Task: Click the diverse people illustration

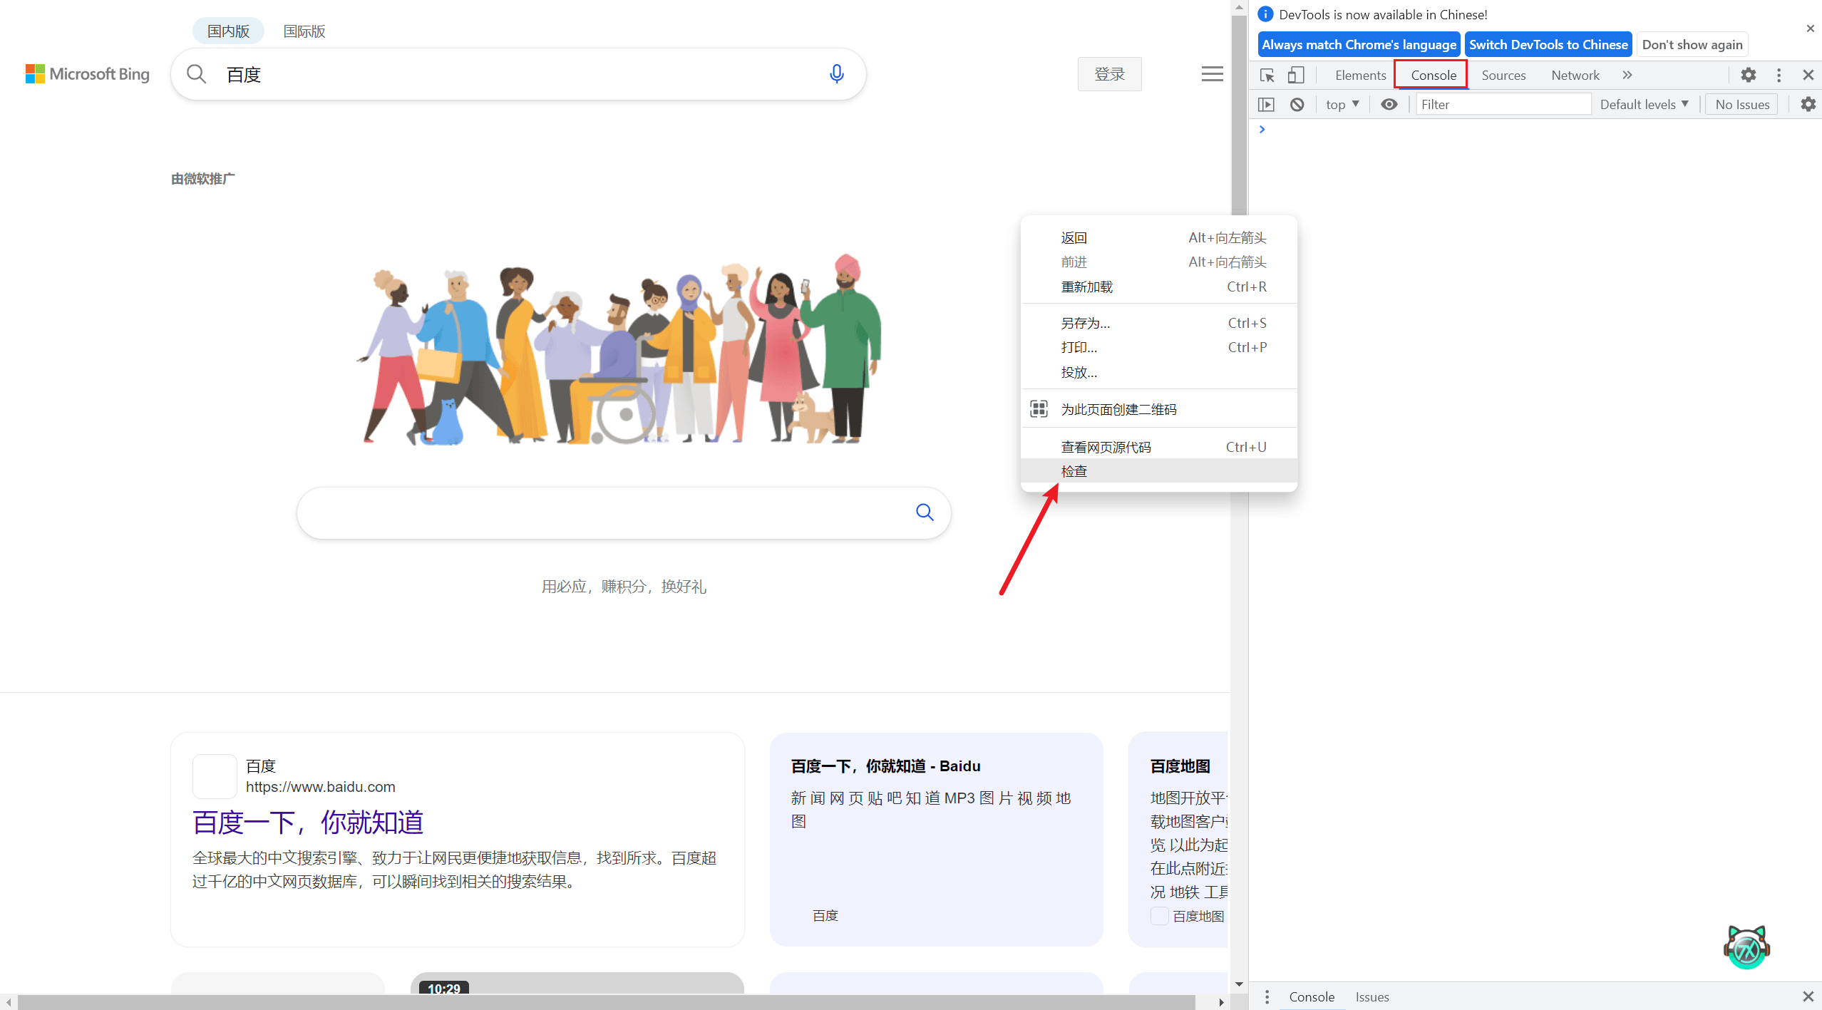Action: coord(619,349)
